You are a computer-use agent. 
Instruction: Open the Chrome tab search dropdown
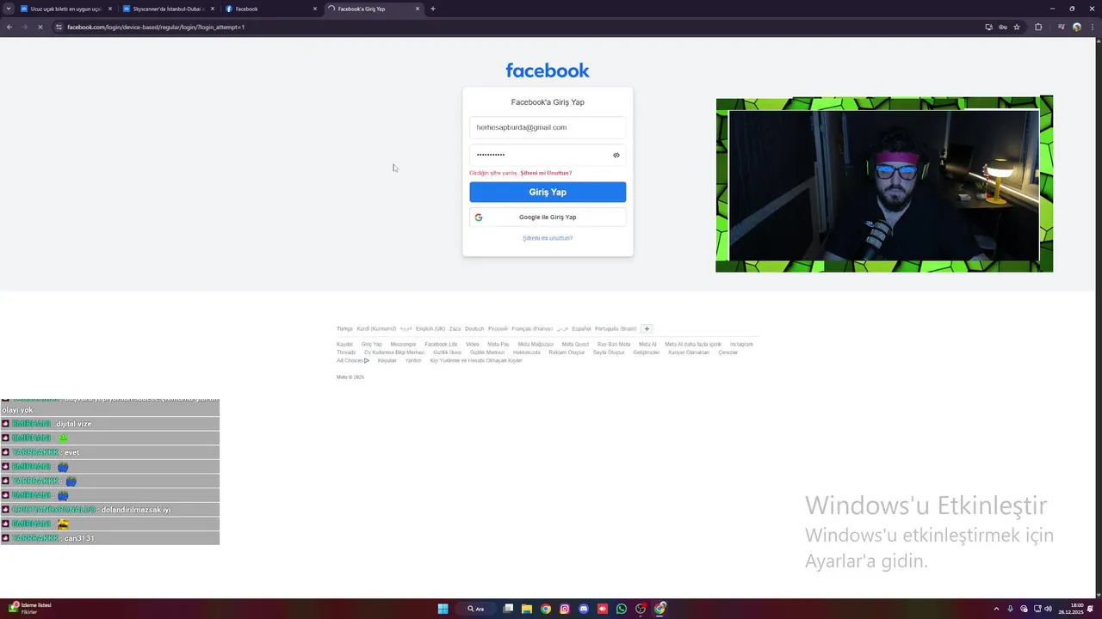pyautogui.click(x=9, y=9)
